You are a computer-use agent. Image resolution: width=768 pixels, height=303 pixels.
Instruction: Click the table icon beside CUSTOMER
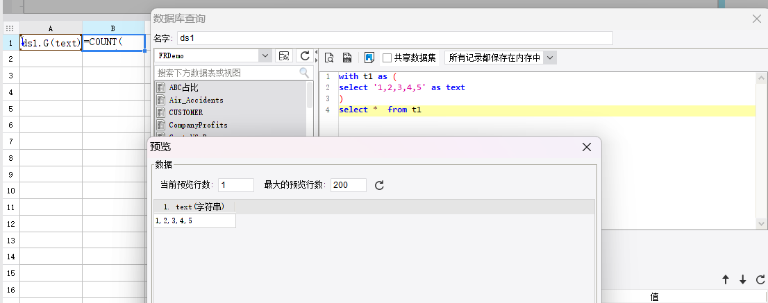(x=160, y=112)
